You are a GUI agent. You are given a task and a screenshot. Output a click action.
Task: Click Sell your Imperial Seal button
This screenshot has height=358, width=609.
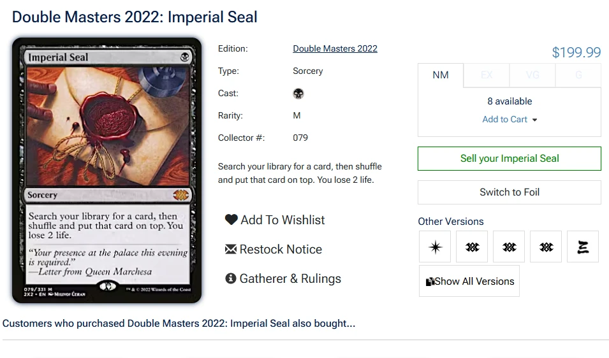coord(509,159)
